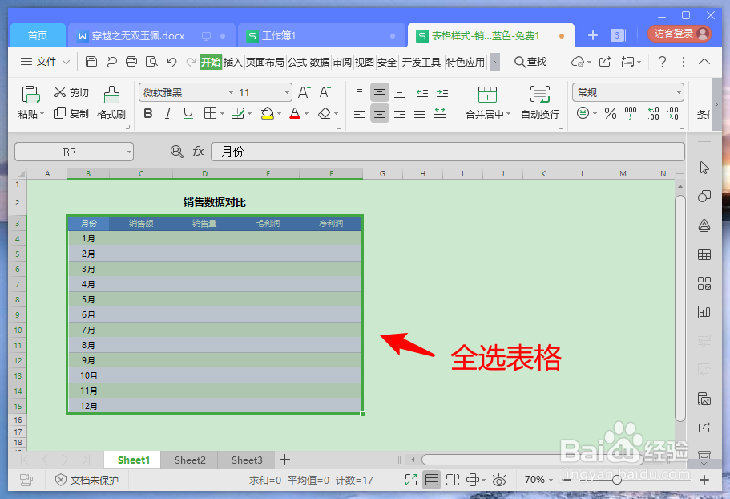Viewport: 730px width, 499px height.
Task: Select the Sheet2 worksheet tab
Action: click(x=189, y=460)
